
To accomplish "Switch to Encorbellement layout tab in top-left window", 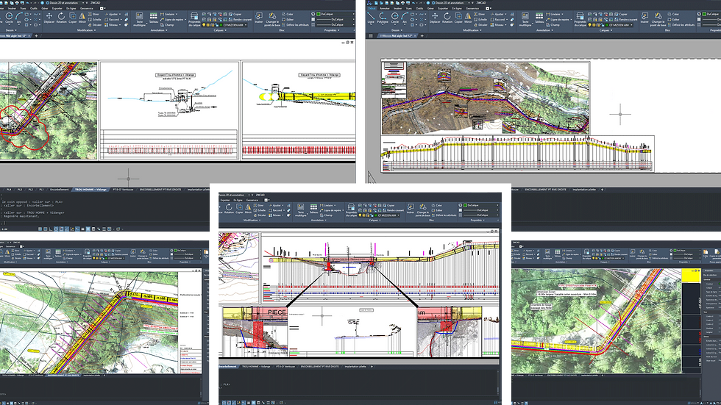I will pos(60,190).
